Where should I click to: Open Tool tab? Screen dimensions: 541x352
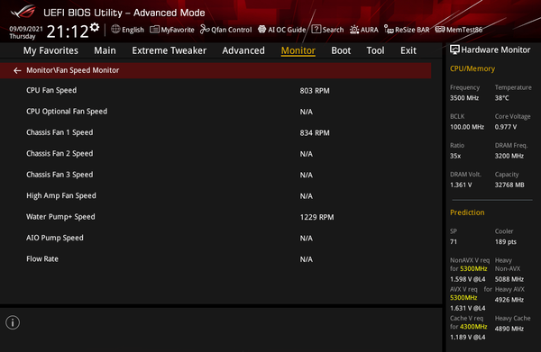375,50
